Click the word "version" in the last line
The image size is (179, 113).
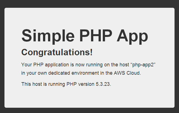(x=86, y=84)
